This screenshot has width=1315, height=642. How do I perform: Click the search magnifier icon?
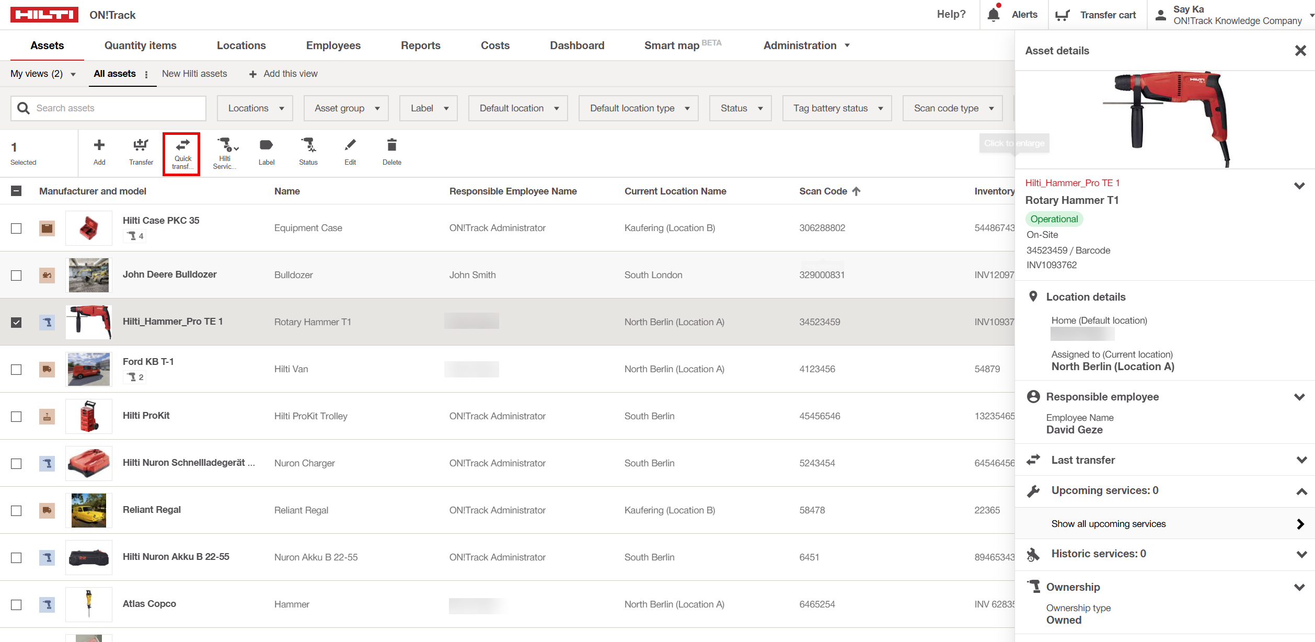[24, 108]
